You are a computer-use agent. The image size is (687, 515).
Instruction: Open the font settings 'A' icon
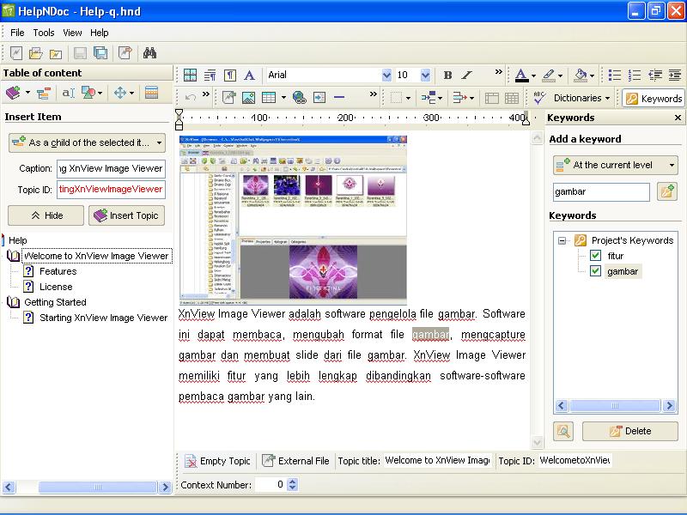click(249, 76)
